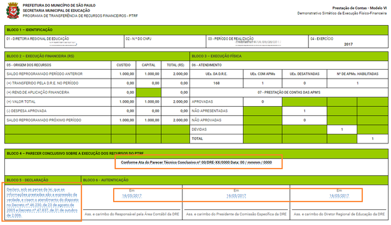Click the Total row value in APMs table

click(x=372, y=139)
